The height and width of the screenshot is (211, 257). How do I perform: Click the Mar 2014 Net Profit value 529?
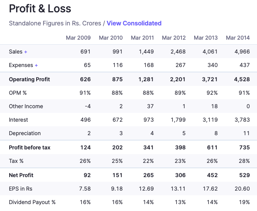point(244,175)
